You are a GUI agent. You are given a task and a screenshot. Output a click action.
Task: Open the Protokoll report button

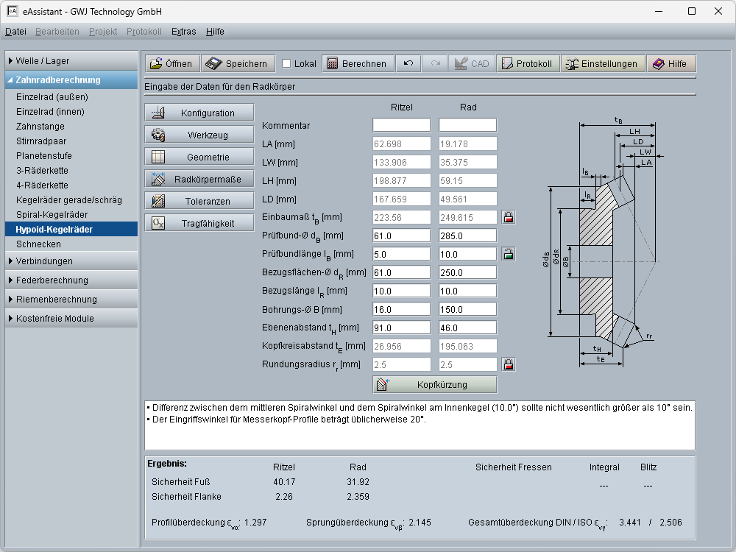(527, 64)
